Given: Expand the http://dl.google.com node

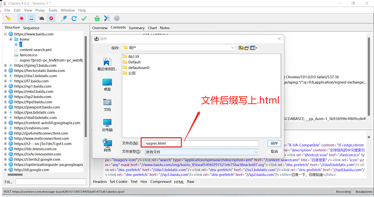Looking at the screenshot, I should click(x=5, y=170).
